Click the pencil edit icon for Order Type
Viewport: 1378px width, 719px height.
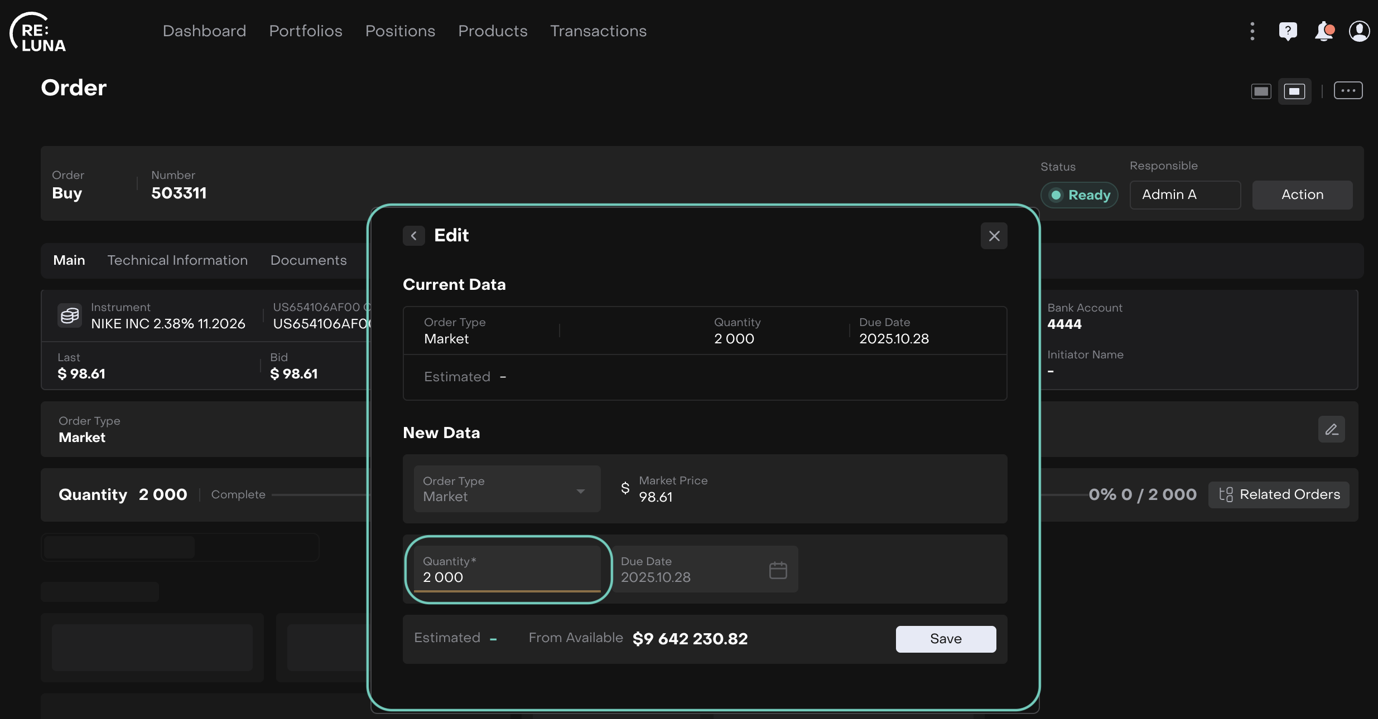(x=1331, y=429)
